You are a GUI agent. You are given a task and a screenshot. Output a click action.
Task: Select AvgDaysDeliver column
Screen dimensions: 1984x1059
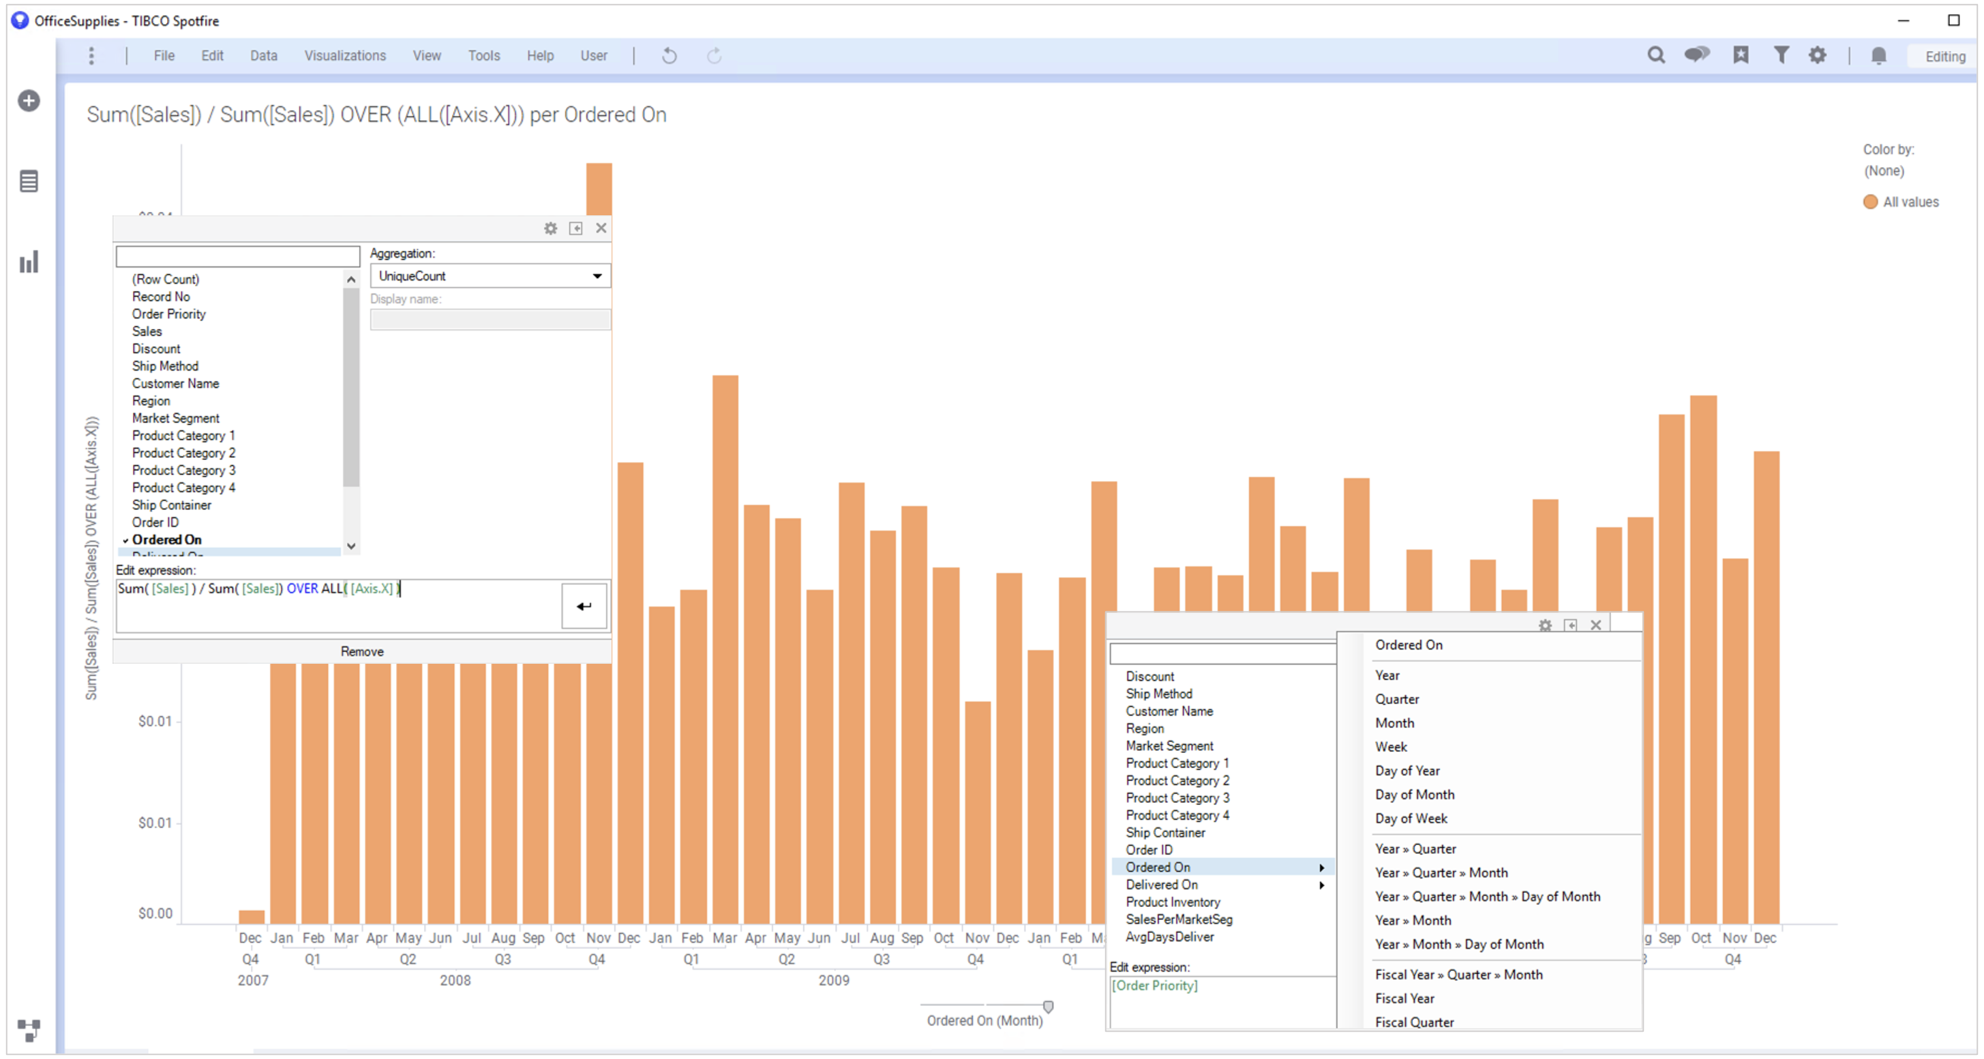tap(1170, 938)
